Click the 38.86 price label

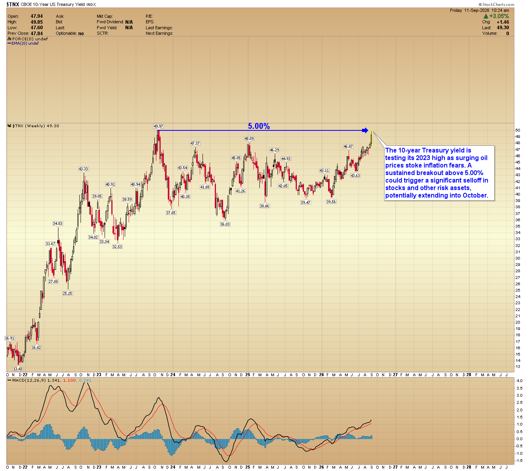pyautogui.click(x=264, y=206)
